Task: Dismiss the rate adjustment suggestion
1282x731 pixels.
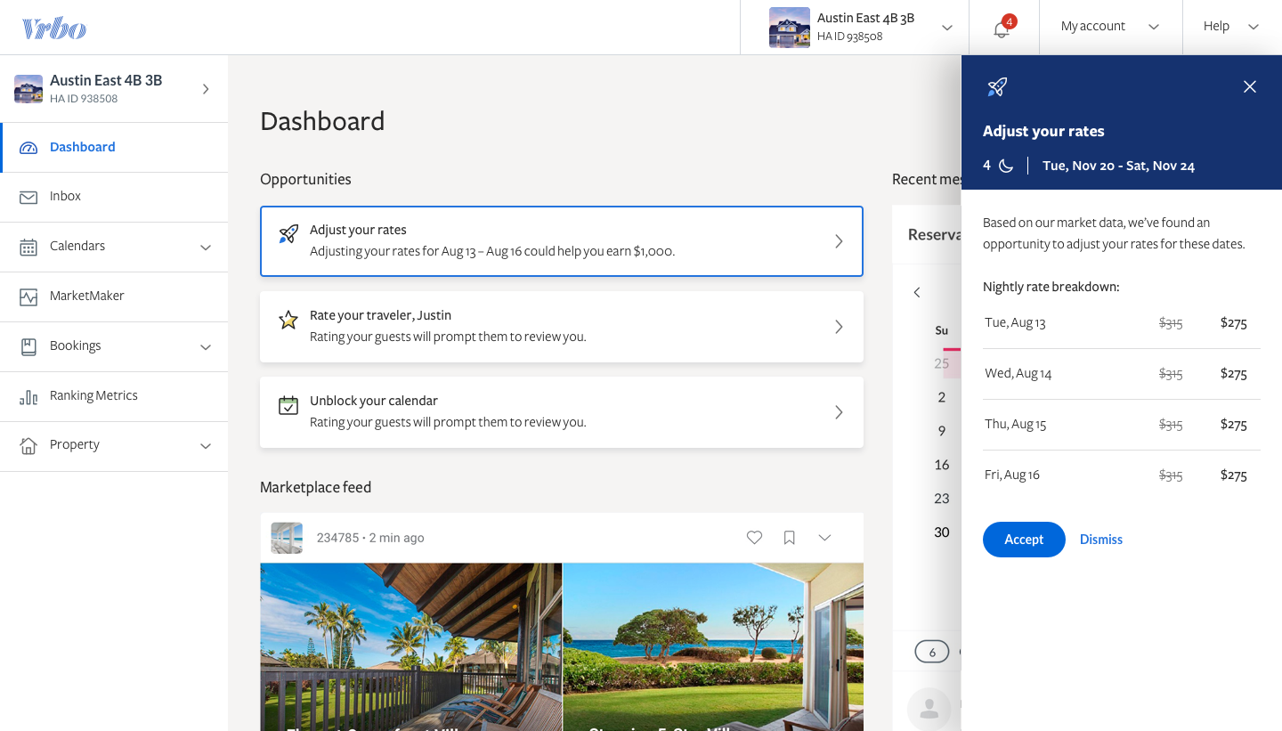Action: 1101,540
